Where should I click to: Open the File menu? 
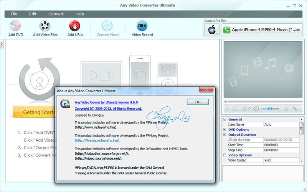click(14, 14)
